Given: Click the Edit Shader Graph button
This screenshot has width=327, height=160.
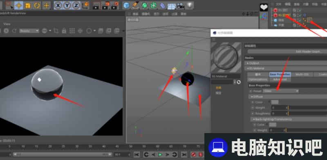Looking at the screenshot, I should click(287, 51).
